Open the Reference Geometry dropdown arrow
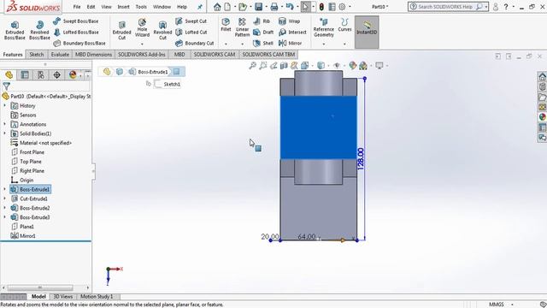This screenshot has width=547, height=308. pos(324,44)
